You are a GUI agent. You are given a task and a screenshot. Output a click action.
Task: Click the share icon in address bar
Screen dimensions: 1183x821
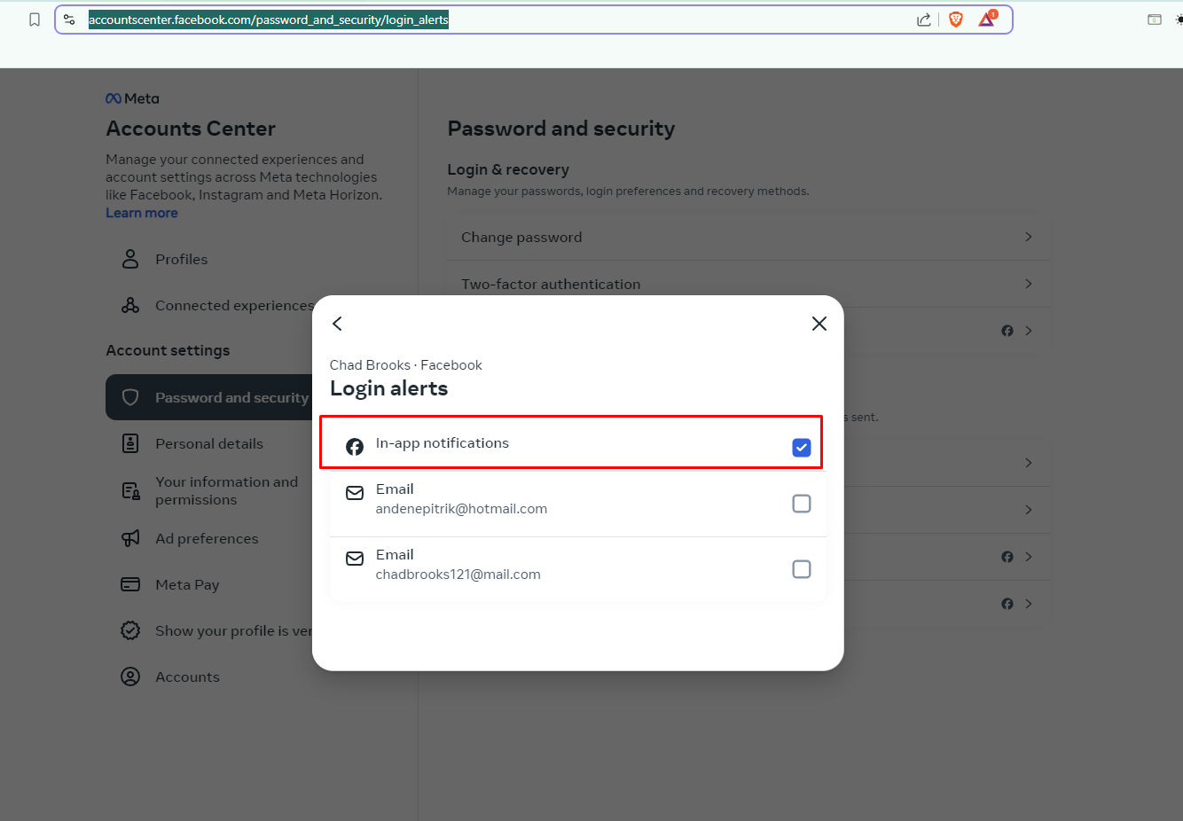click(x=924, y=20)
